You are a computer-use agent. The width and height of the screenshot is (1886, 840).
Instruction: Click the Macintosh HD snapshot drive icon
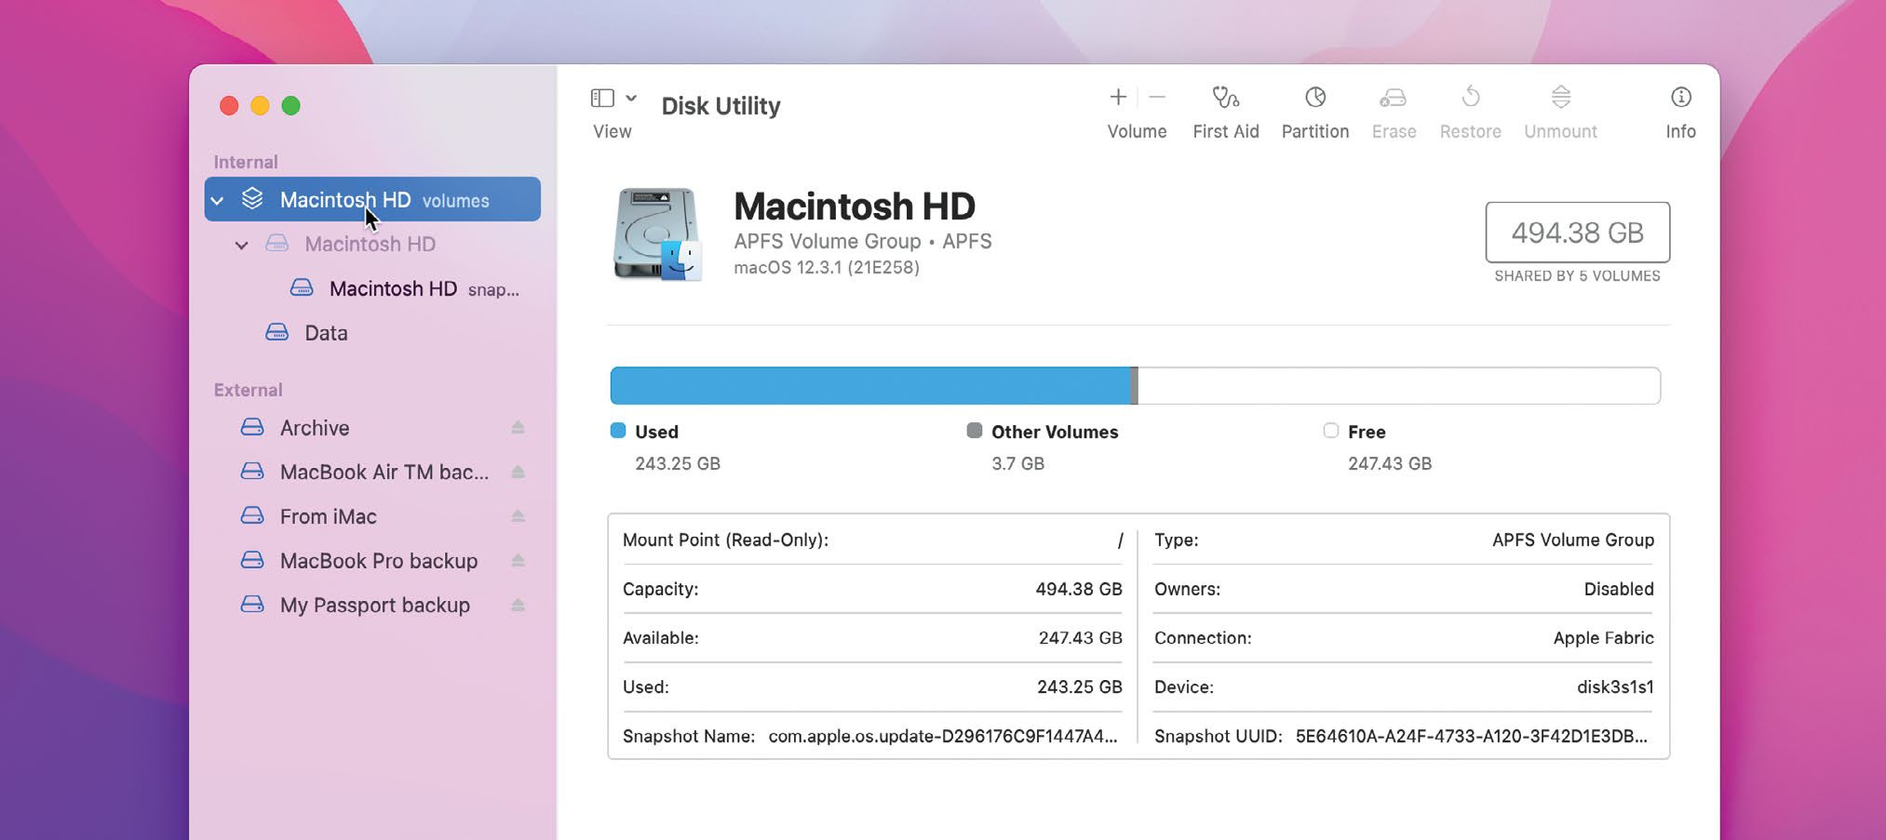point(302,287)
